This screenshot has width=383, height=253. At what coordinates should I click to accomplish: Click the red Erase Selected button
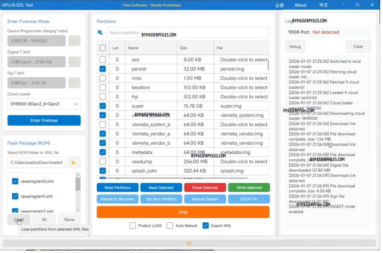(205, 188)
